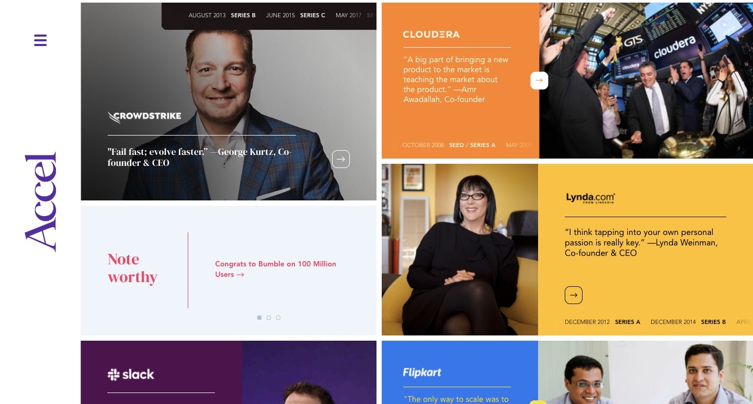753x404 pixels.
Task: Click the Lynda Weinman portrait photo
Action: (x=460, y=250)
